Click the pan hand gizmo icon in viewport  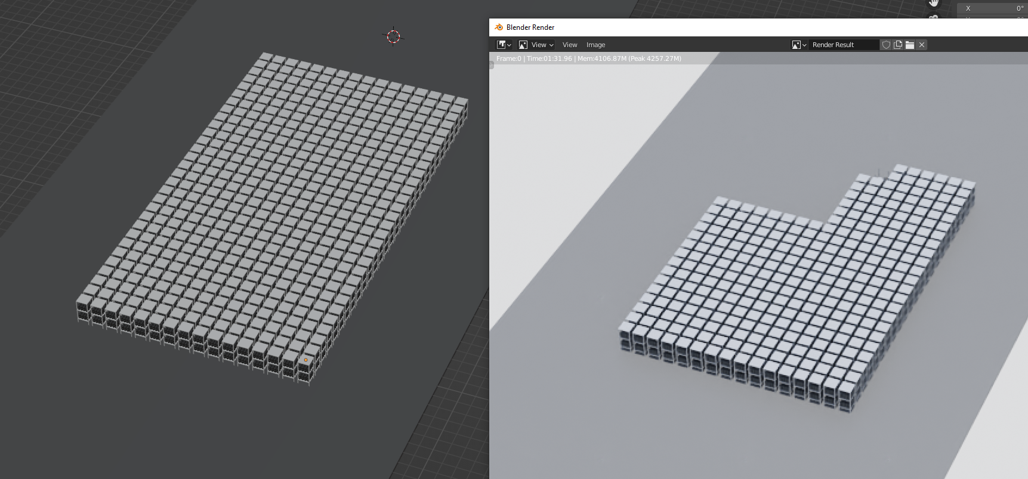(x=934, y=2)
